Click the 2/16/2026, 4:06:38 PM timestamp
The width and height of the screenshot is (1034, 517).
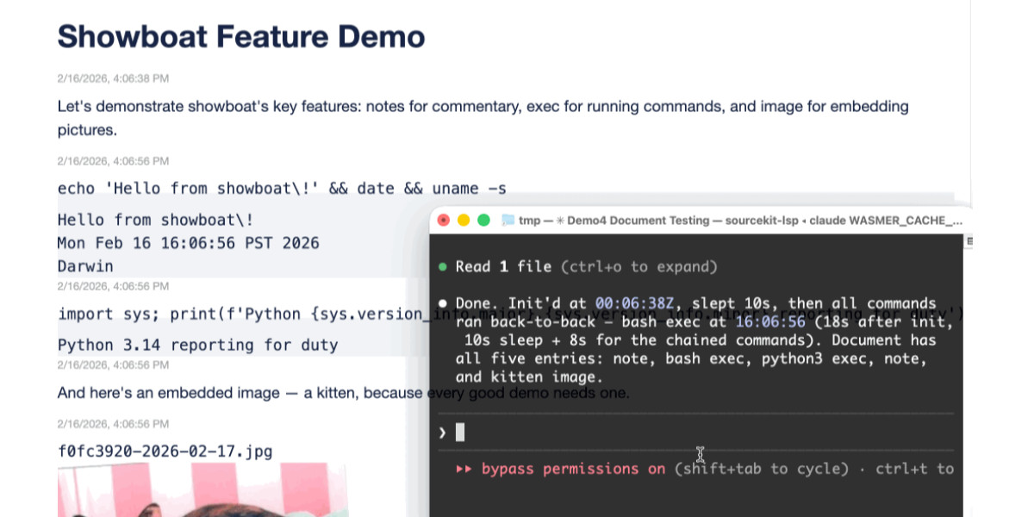click(113, 78)
